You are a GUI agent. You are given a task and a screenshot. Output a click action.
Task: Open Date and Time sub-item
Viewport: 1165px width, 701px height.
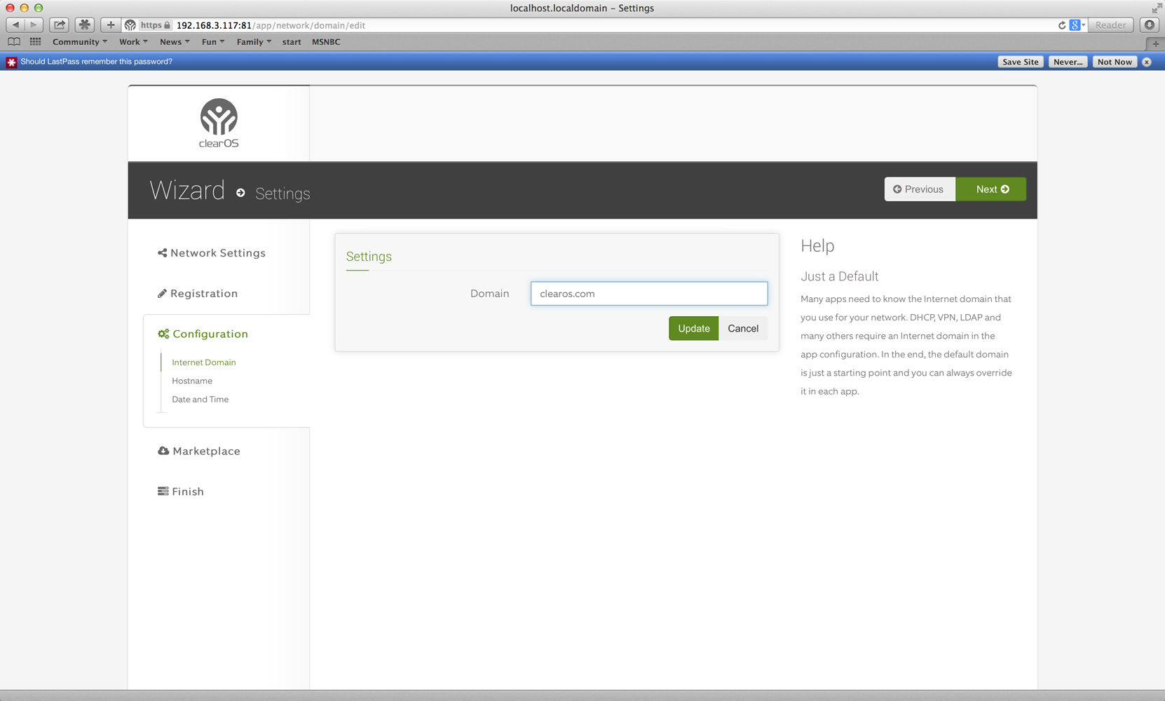tap(200, 399)
